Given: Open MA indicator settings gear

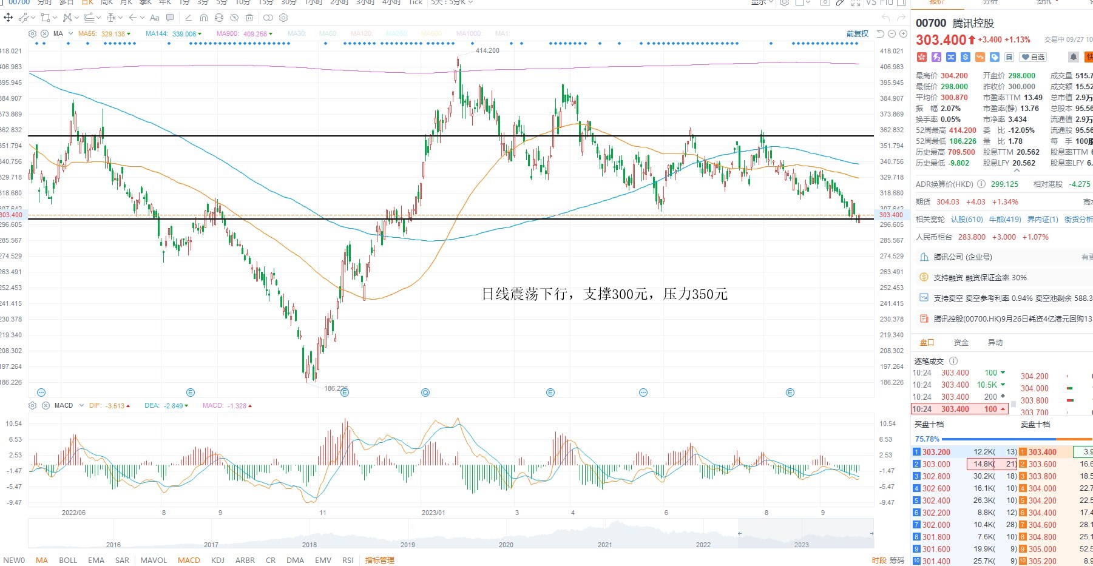Looking at the screenshot, I should pos(33,33).
